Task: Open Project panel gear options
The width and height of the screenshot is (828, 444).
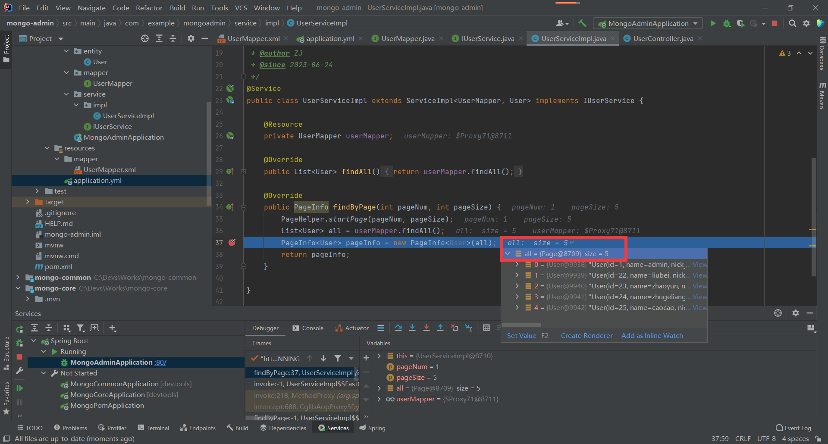Action: pos(191,38)
